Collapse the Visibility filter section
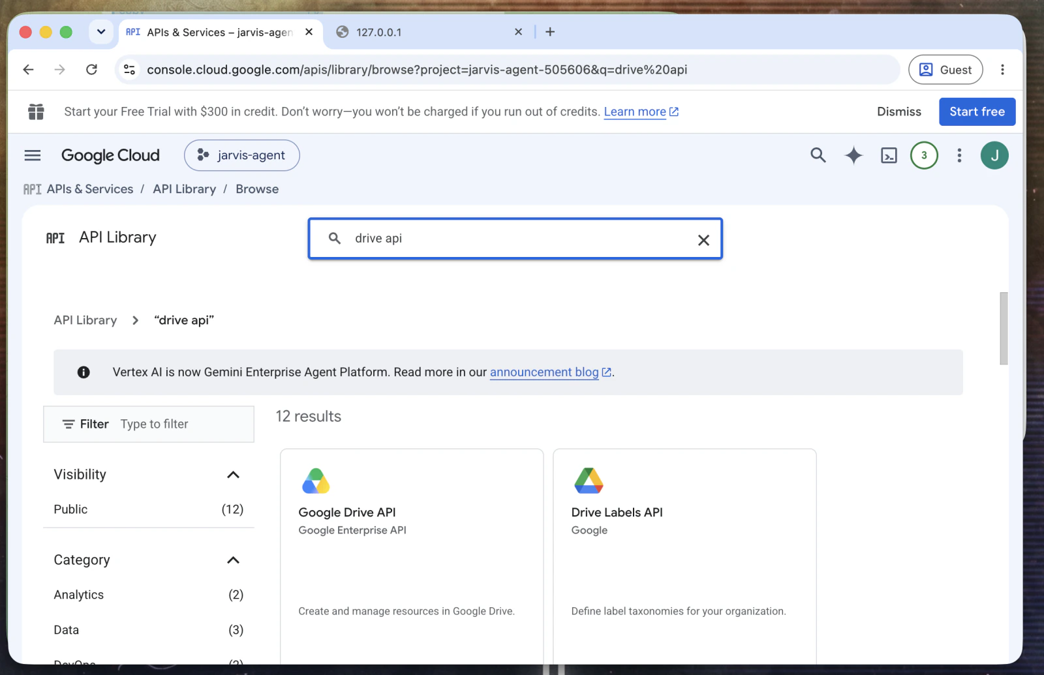 click(233, 475)
